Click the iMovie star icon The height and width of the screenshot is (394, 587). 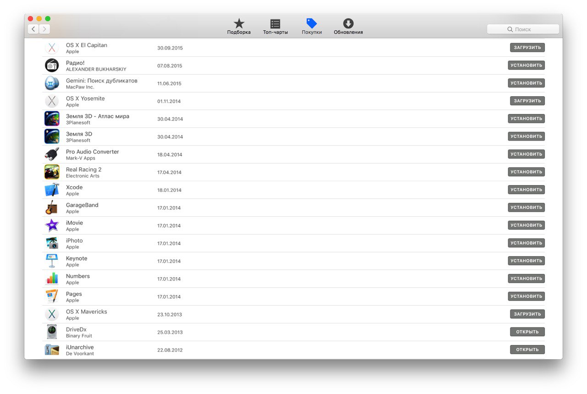point(52,225)
